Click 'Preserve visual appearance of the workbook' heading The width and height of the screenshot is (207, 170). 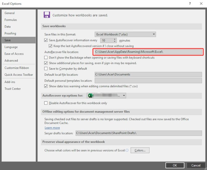(x=73, y=142)
